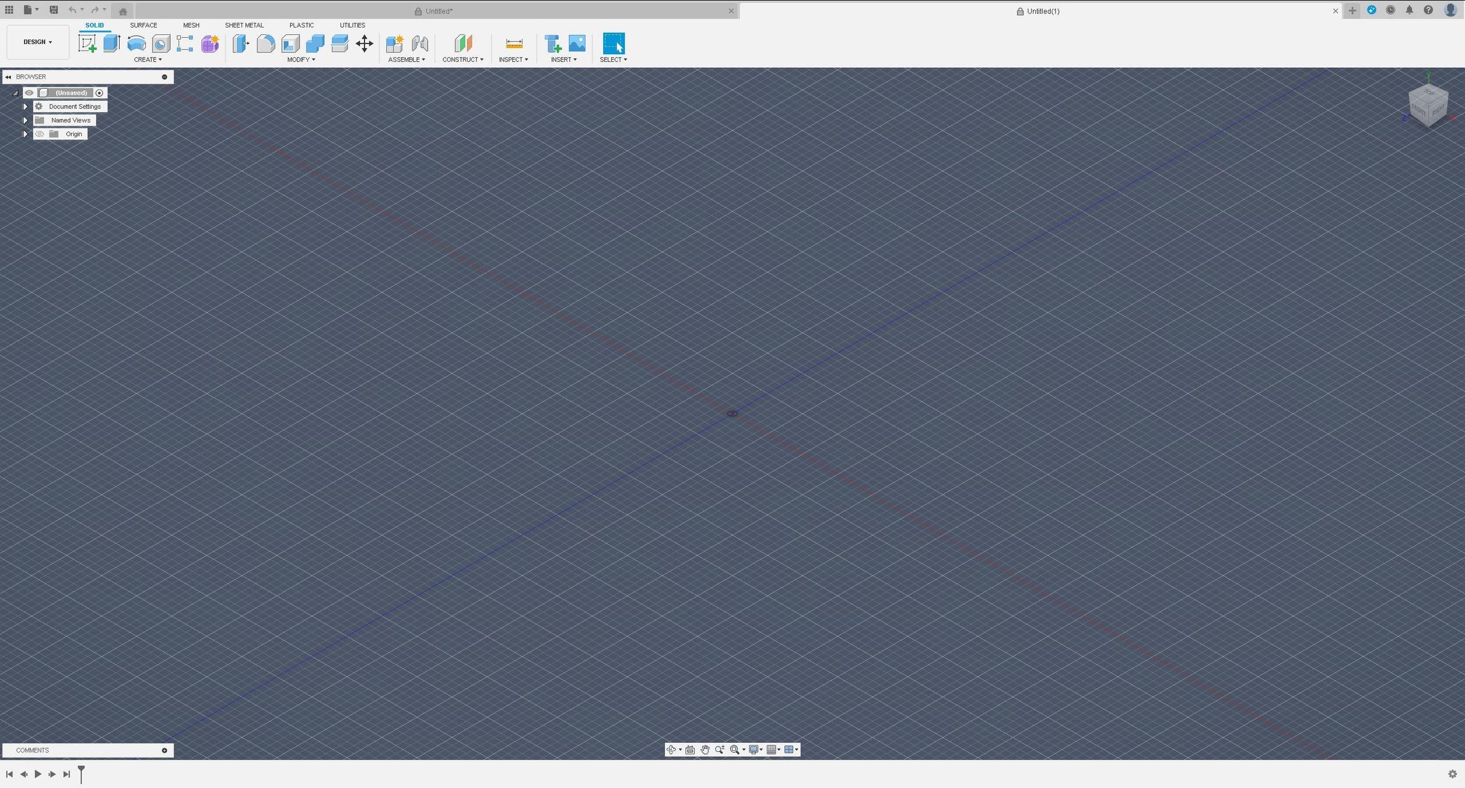
Task: Open the Comments panel
Action: click(32, 750)
